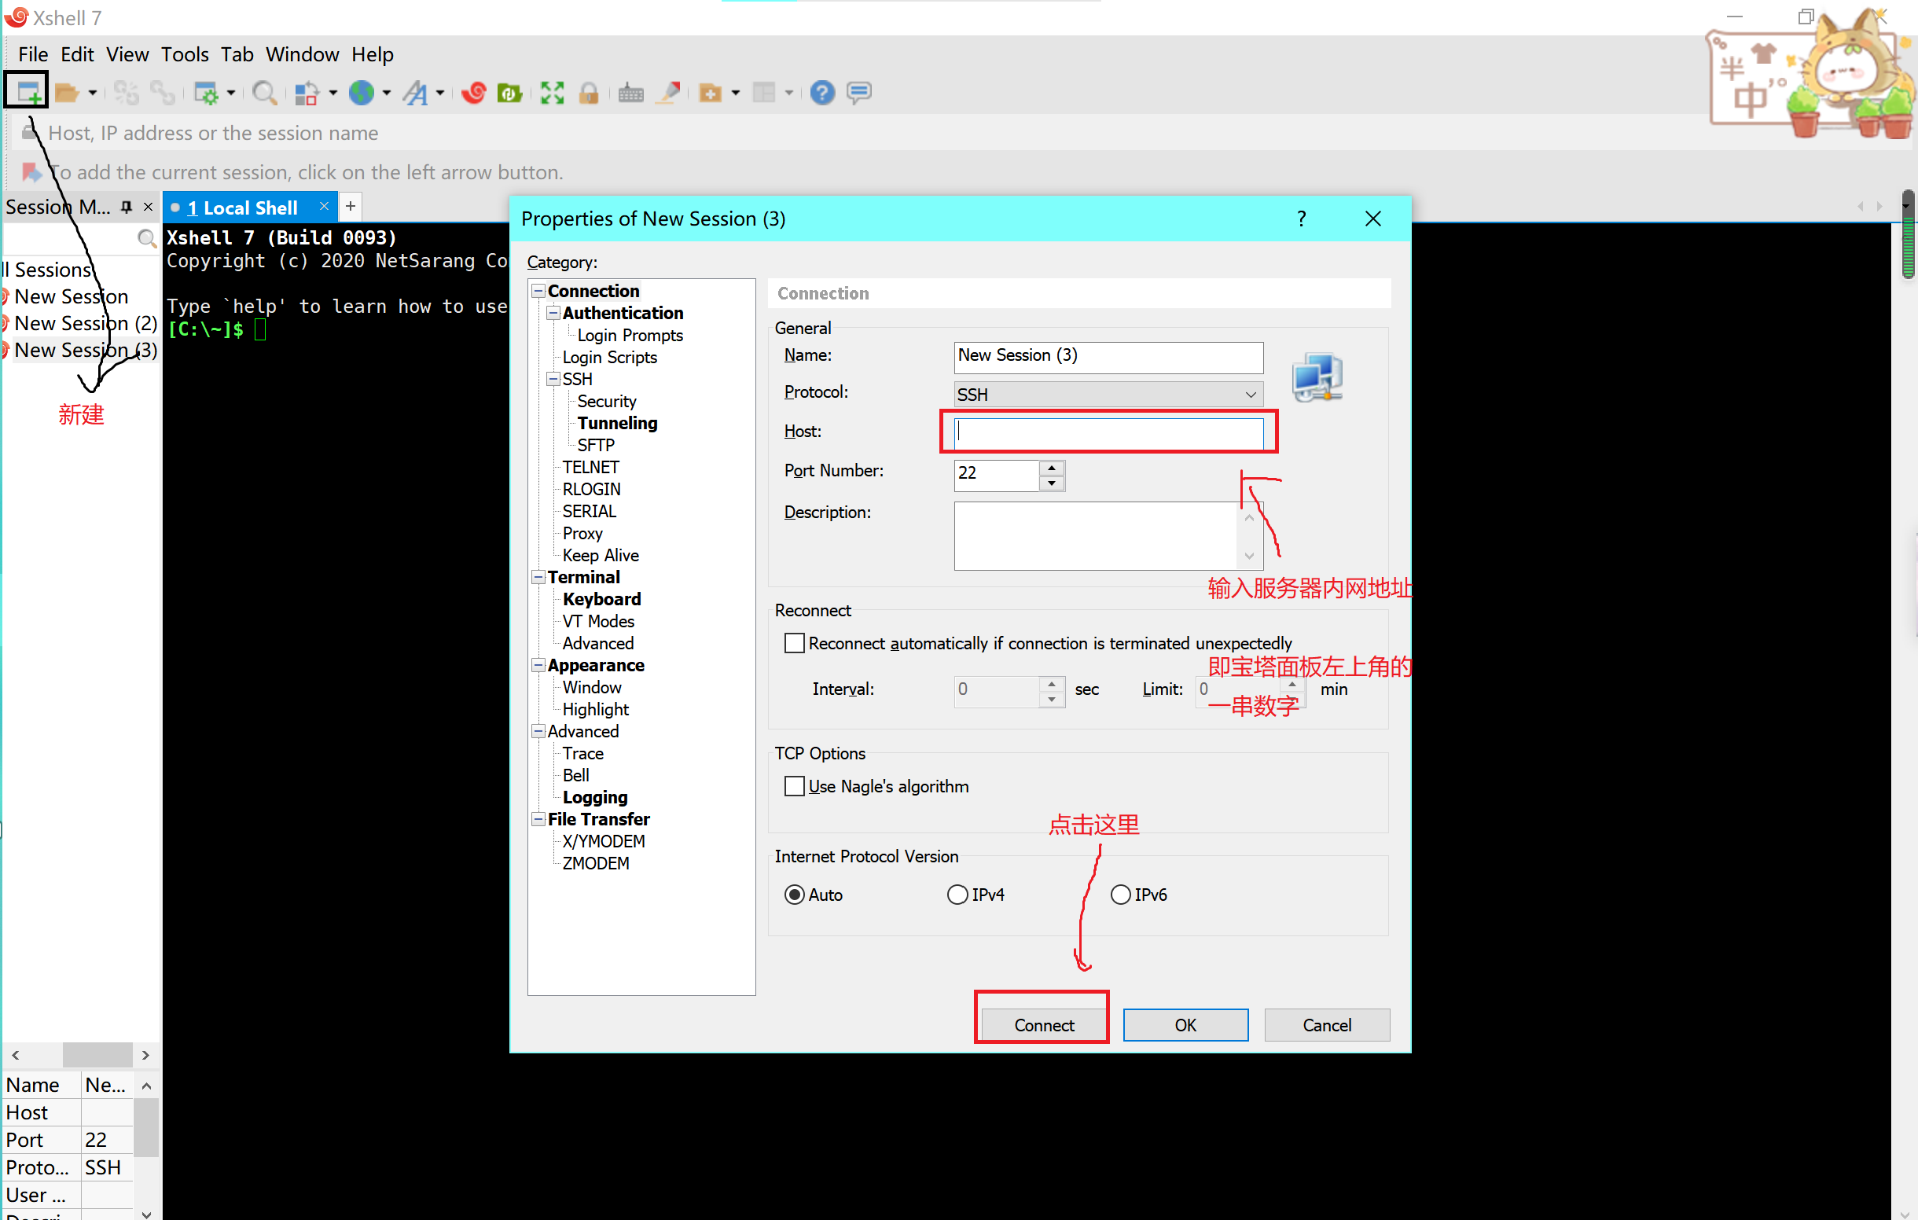1918x1220 pixels.
Task: Open the Edit menu
Action: click(x=77, y=54)
